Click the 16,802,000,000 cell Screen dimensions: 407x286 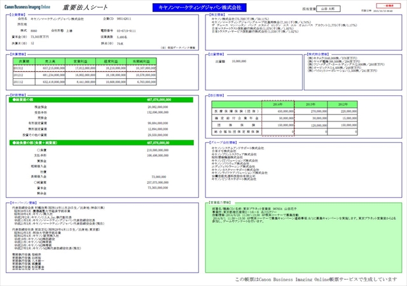tap(81, 75)
